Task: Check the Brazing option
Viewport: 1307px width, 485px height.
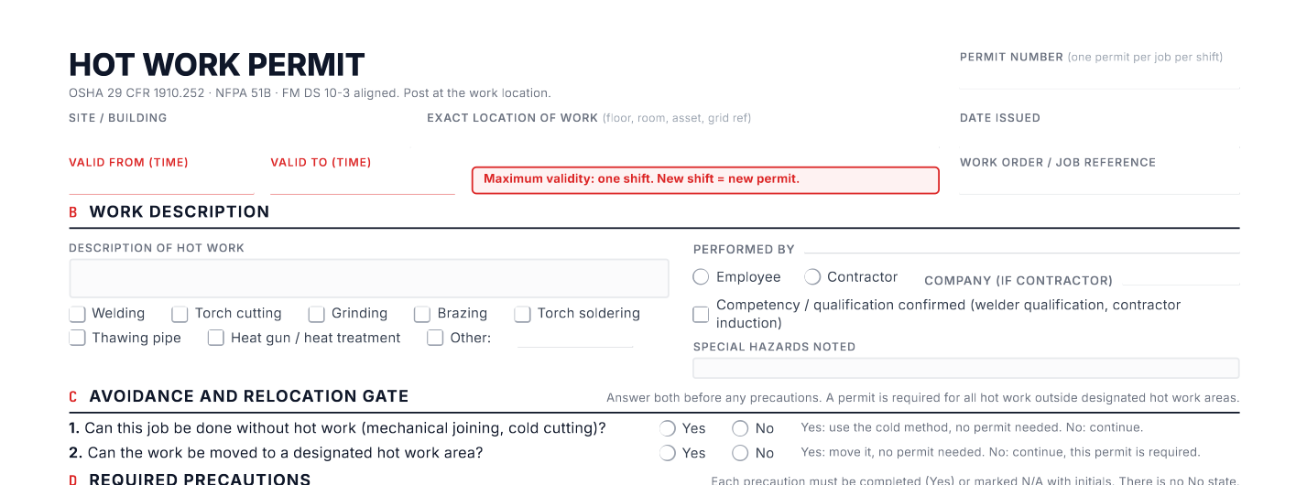Action: (422, 314)
